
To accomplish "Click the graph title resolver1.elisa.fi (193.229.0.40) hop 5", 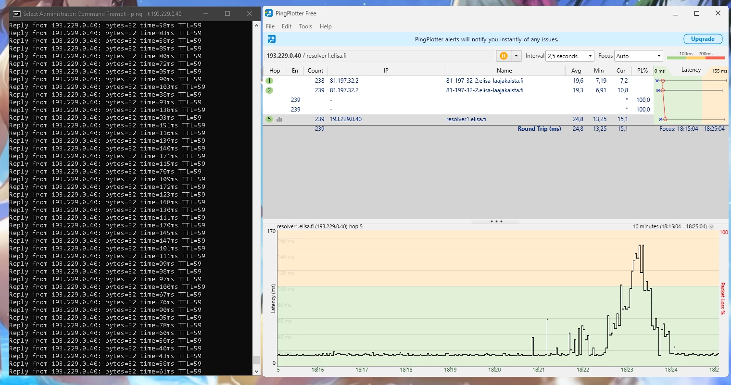I will tap(320, 226).
